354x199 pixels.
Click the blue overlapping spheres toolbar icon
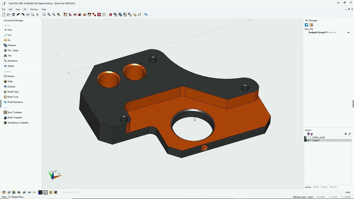(146, 15)
